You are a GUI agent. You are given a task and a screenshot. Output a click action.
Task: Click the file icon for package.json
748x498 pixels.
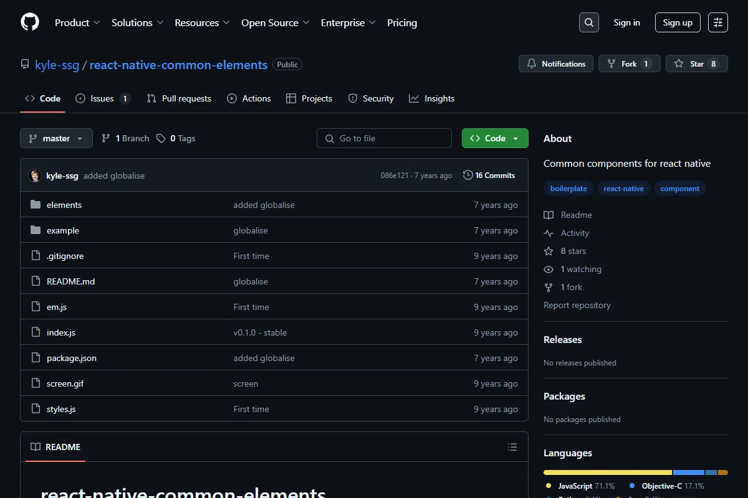click(x=36, y=358)
